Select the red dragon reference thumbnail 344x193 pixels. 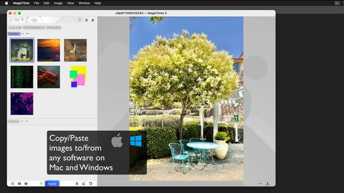(49, 77)
